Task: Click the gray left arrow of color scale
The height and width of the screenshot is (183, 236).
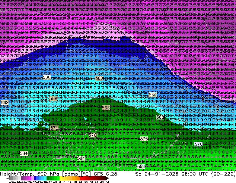Action: pos(9,178)
